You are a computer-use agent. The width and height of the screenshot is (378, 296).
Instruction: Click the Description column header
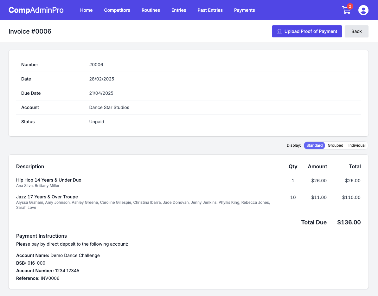pyautogui.click(x=30, y=167)
